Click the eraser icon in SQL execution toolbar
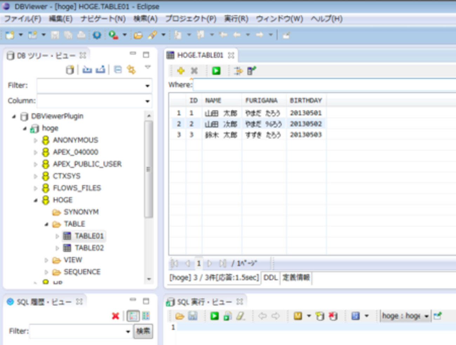Viewport: 456px width, 345px height. coord(241,316)
